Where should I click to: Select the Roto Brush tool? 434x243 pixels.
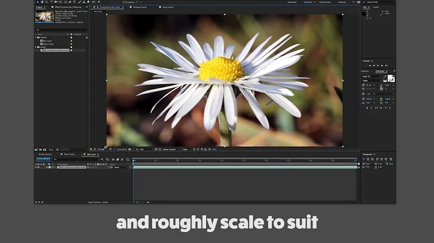93,2
